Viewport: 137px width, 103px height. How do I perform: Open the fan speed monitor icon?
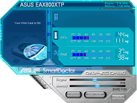pos(56,53)
